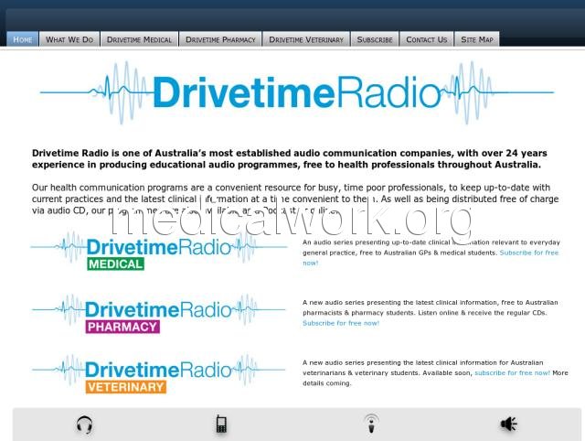The image size is (585, 441).
Task: Click text 'An audio series presenting up-to-date clinical'
Action: point(377,242)
